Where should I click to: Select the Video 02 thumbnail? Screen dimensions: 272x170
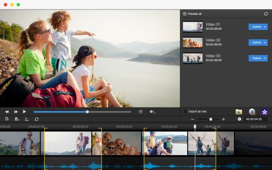pos(193,42)
